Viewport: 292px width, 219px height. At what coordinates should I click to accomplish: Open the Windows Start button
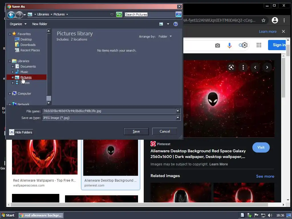click(x=8, y=215)
